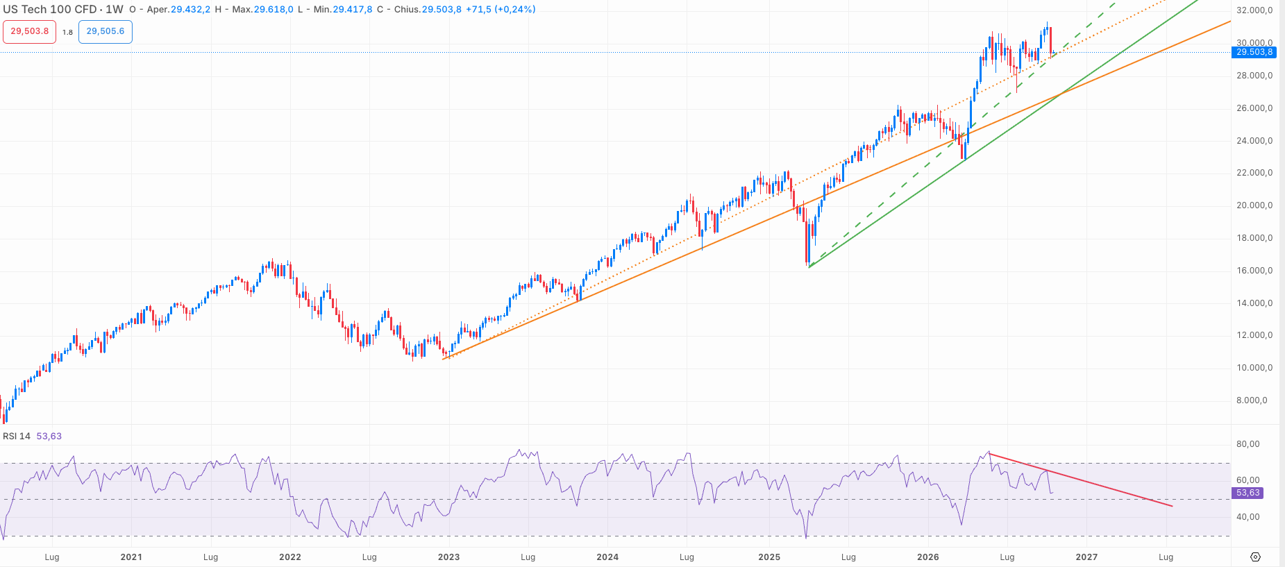The image size is (1285, 567).
Task: Click the 2023 label on time axis
Action: (448, 557)
